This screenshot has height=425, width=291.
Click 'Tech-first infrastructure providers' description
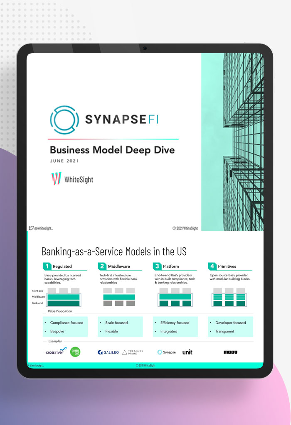point(118,279)
